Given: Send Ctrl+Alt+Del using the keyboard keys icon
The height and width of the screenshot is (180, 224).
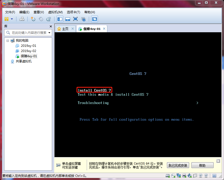Looking at the screenshot, I should click(x=22, y=19).
